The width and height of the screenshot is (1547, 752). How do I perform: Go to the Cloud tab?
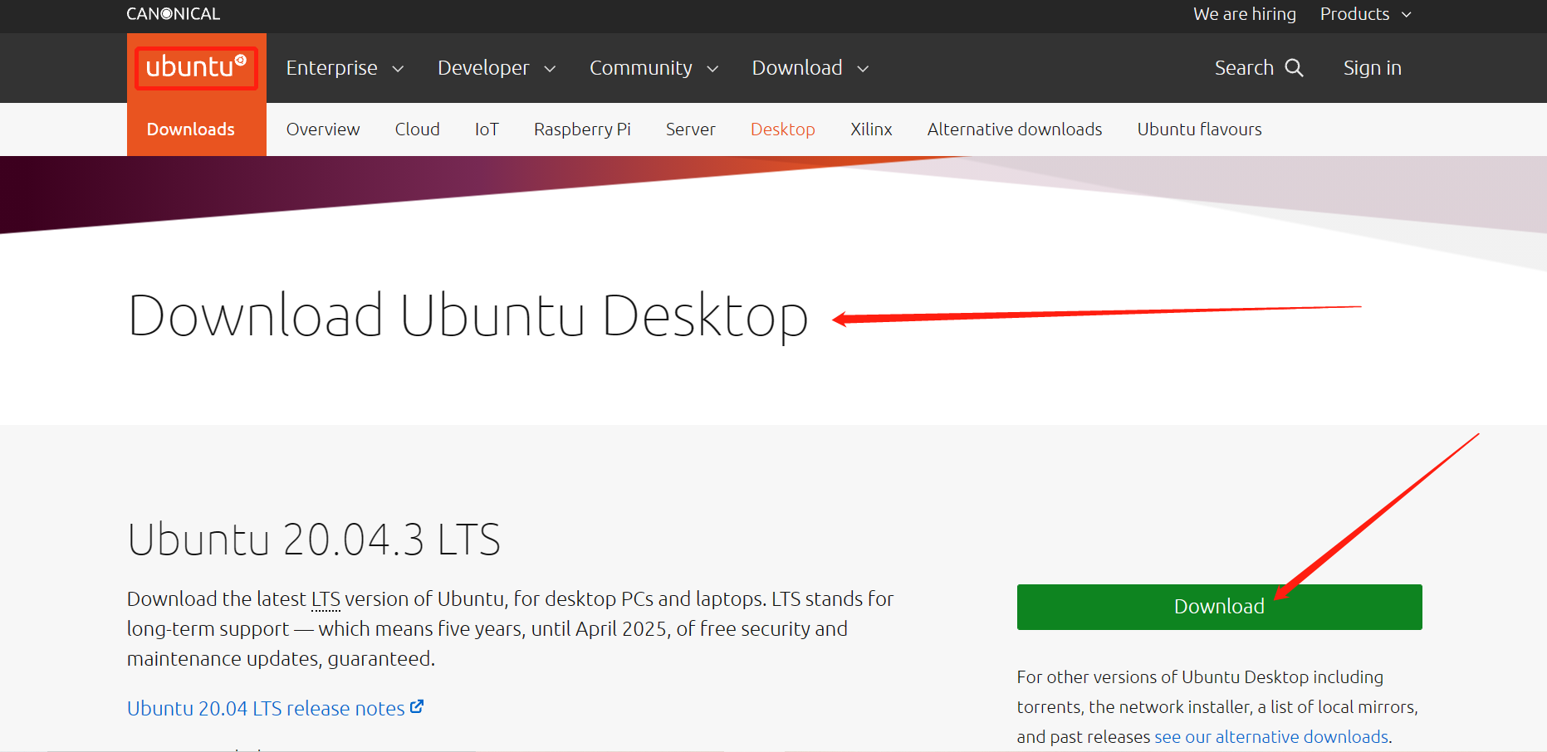pyautogui.click(x=417, y=129)
